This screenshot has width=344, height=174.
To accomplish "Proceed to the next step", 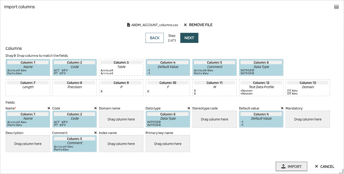I will pos(189,38).
